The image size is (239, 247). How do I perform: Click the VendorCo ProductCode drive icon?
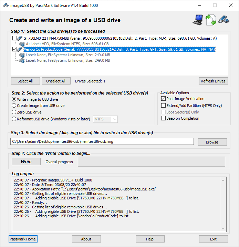(x=20, y=49)
